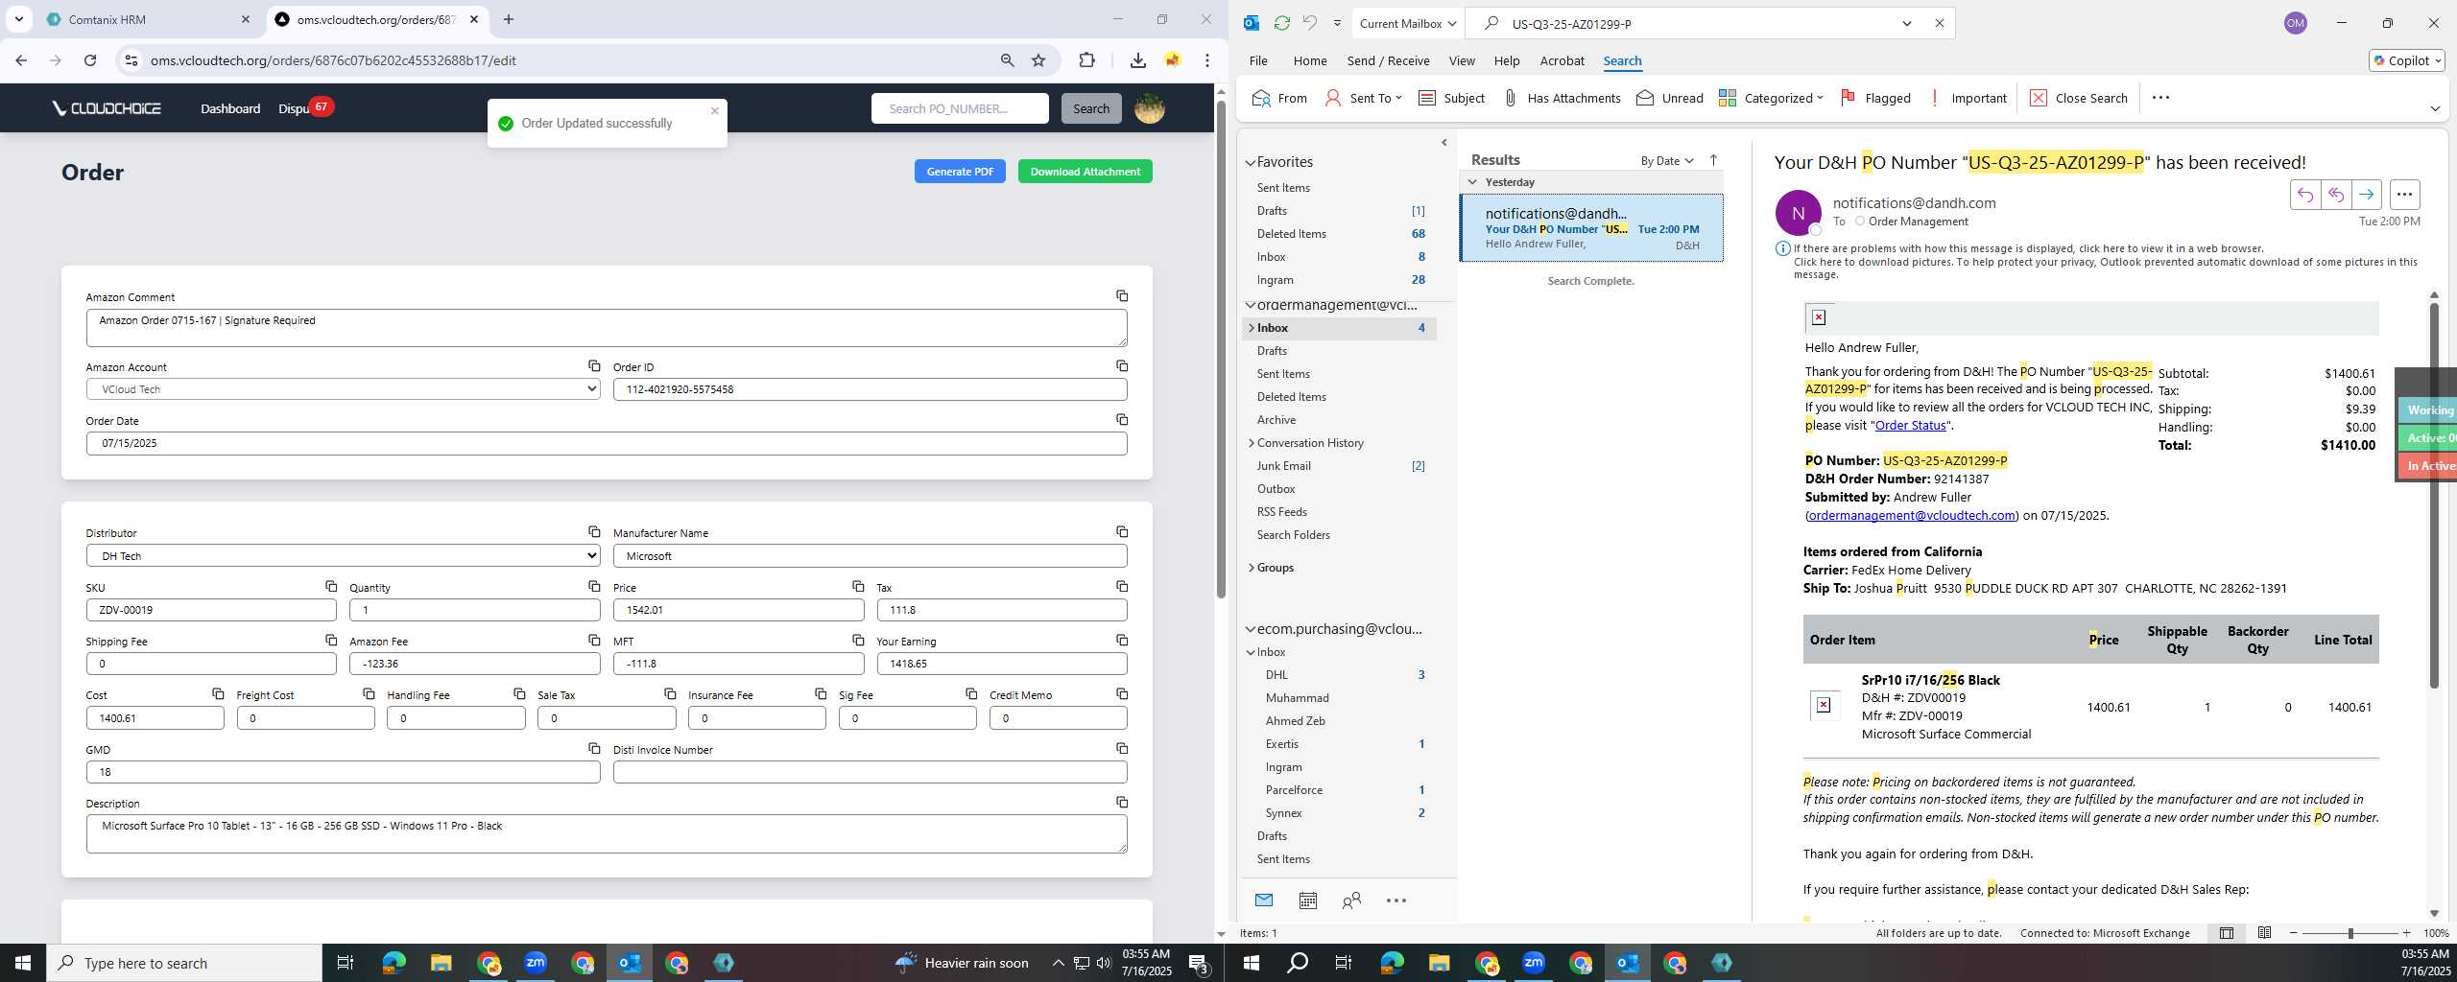Switch to Outlook Home tab
The image size is (2457, 982).
1309,60
